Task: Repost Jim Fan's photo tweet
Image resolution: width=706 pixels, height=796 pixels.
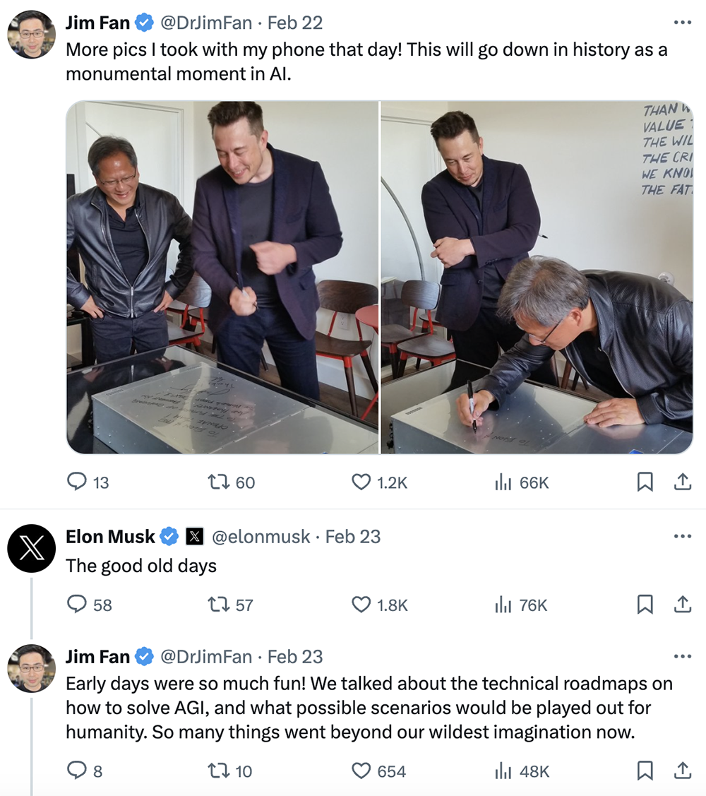Action: click(x=219, y=482)
